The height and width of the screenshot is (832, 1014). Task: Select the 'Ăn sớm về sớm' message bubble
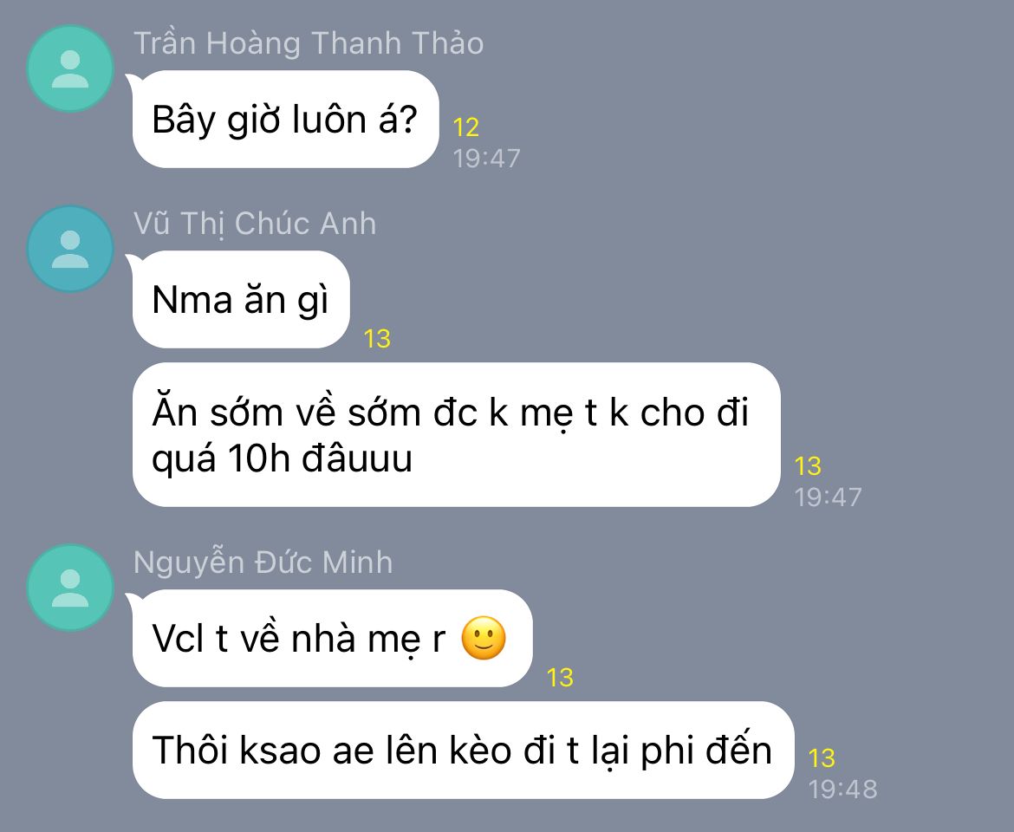[456, 435]
